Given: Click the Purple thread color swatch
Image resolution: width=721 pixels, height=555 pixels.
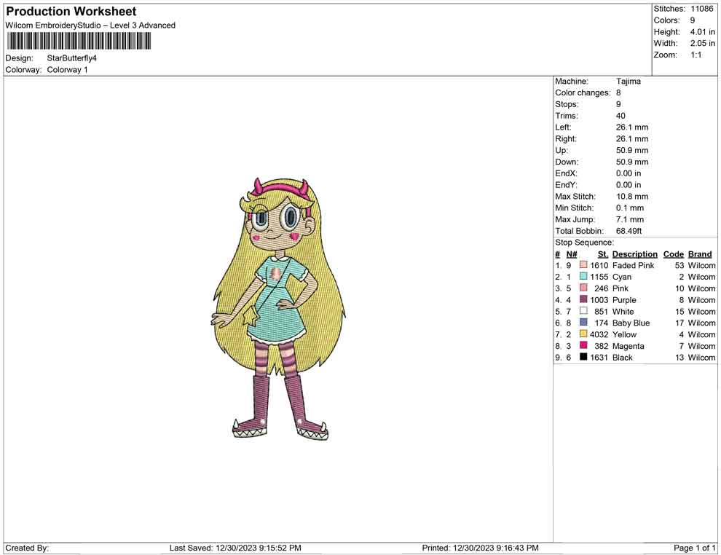Looking at the screenshot, I should [x=583, y=299].
